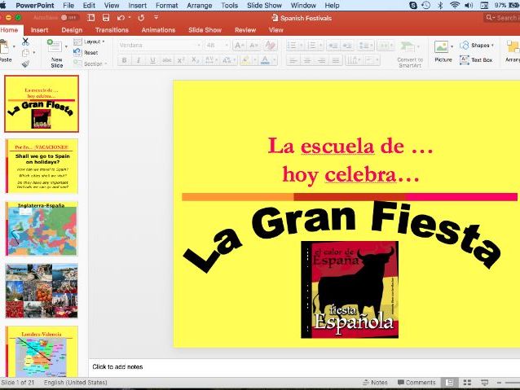520x390 pixels.
Task: Click the Verdana font name box
Action: [160, 45]
